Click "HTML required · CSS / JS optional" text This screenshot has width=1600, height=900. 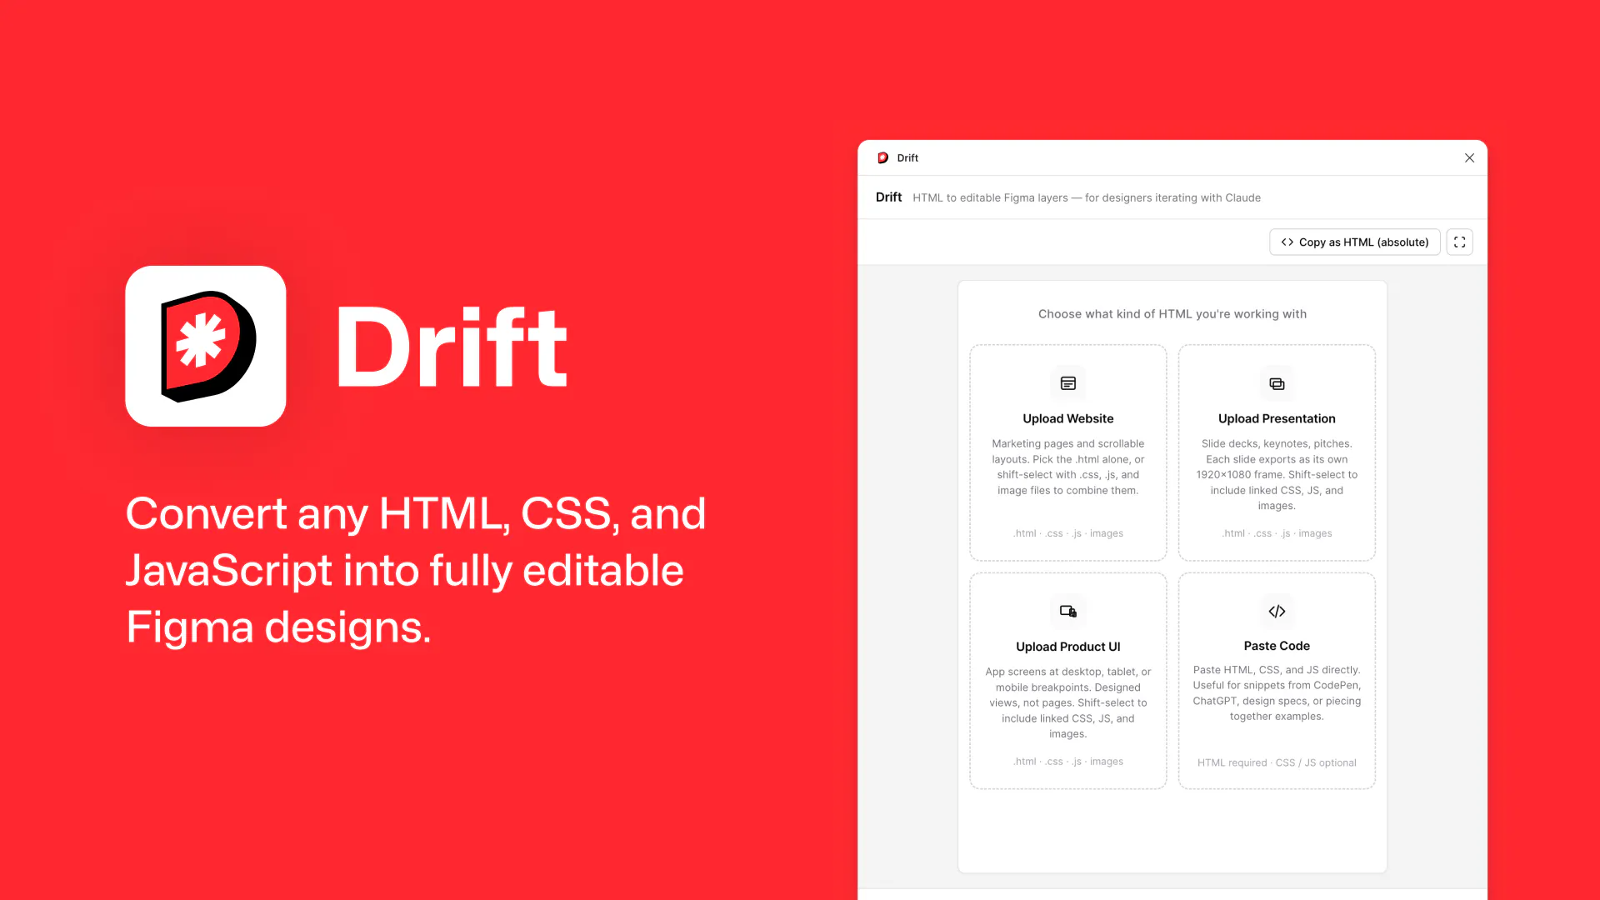(1277, 762)
